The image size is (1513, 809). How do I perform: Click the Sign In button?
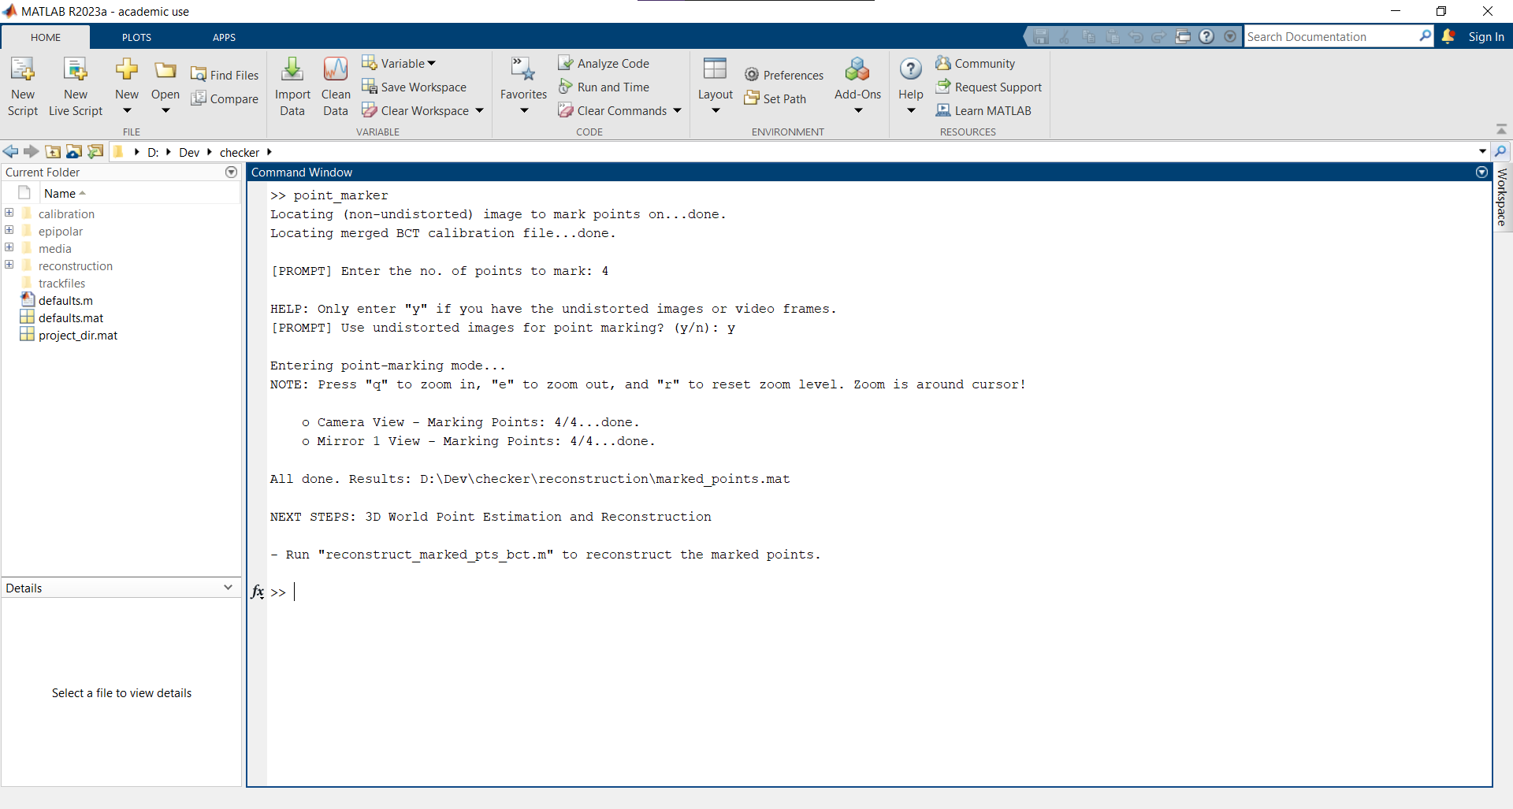[1486, 36]
